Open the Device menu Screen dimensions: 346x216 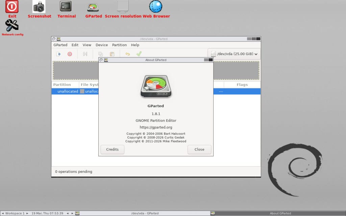[102, 45]
